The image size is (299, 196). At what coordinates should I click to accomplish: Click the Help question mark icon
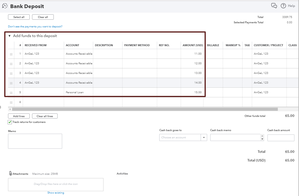(x=283, y=6)
